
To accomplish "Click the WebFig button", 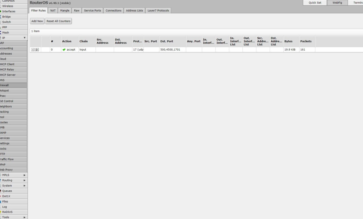I will (337, 3).
